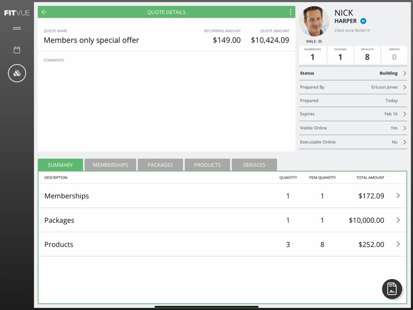Viewport: 413px width, 310px height.
Task: Tap the Memberships count tile showing 1
Action: 313,55
